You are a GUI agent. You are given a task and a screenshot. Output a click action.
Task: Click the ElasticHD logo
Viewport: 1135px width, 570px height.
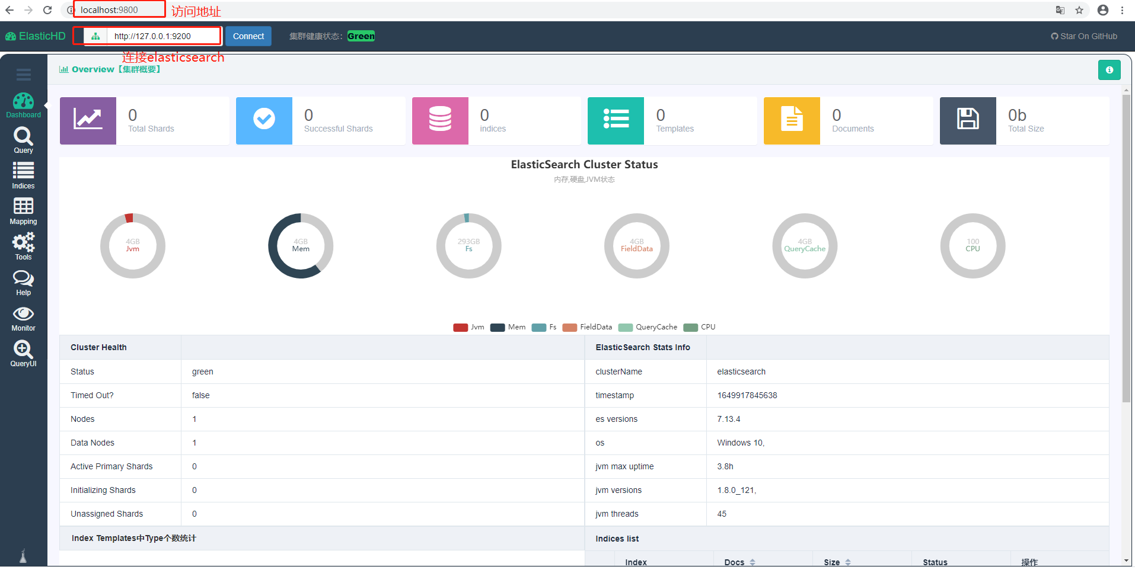coord(36,36)
